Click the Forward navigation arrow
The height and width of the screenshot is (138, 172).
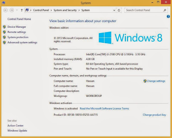pyautogui.click(x=12, y=10)
